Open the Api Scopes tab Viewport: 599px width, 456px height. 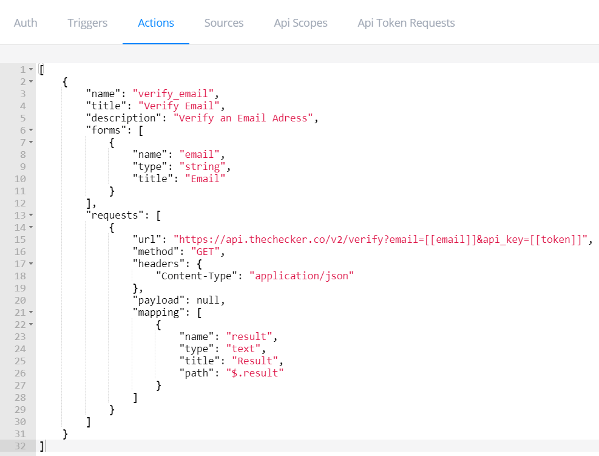pyautogui.click(x=300, y=23)
